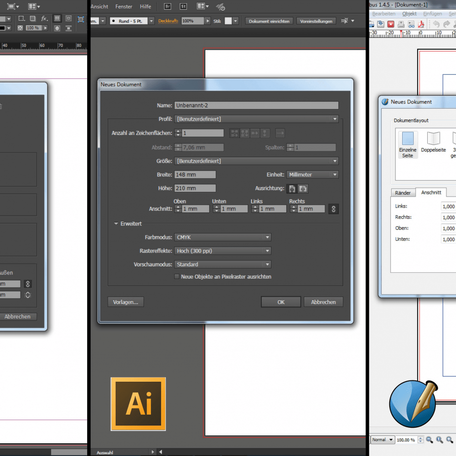Viewport: 456px width, 456px height.
Task: Open Adobe Bridge via the Br icon
Action: (x=167, y=6)
